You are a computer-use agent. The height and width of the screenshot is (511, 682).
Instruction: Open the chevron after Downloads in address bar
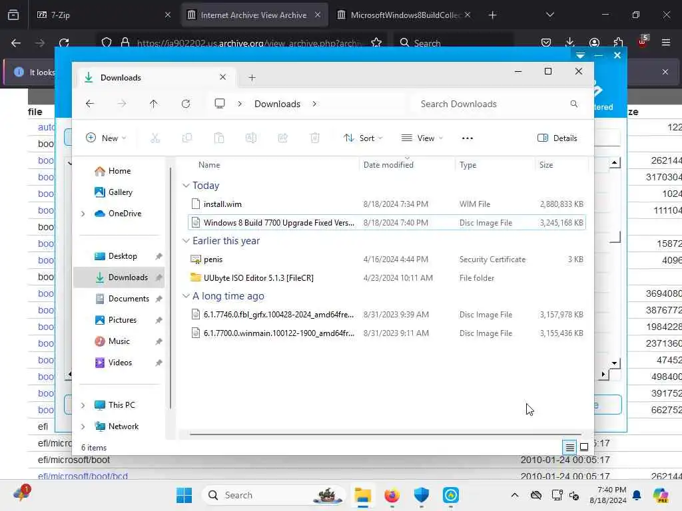pyautogui.click(x=314, y=104)
